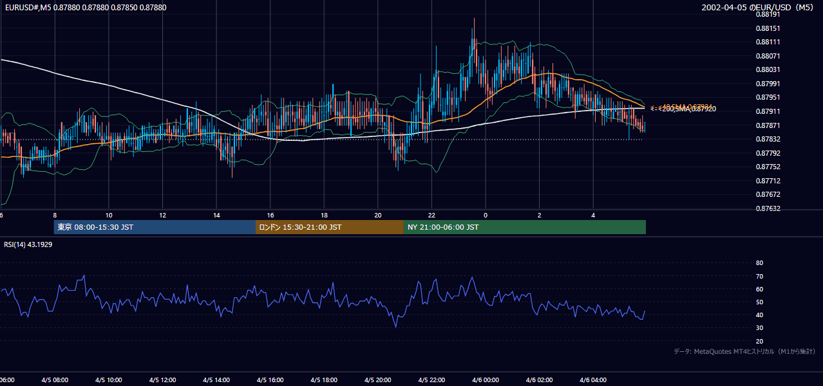This screenshot has width=823, height=386.
Task: Click hour label 12 under price chart
Action: (x=163, y=215)
